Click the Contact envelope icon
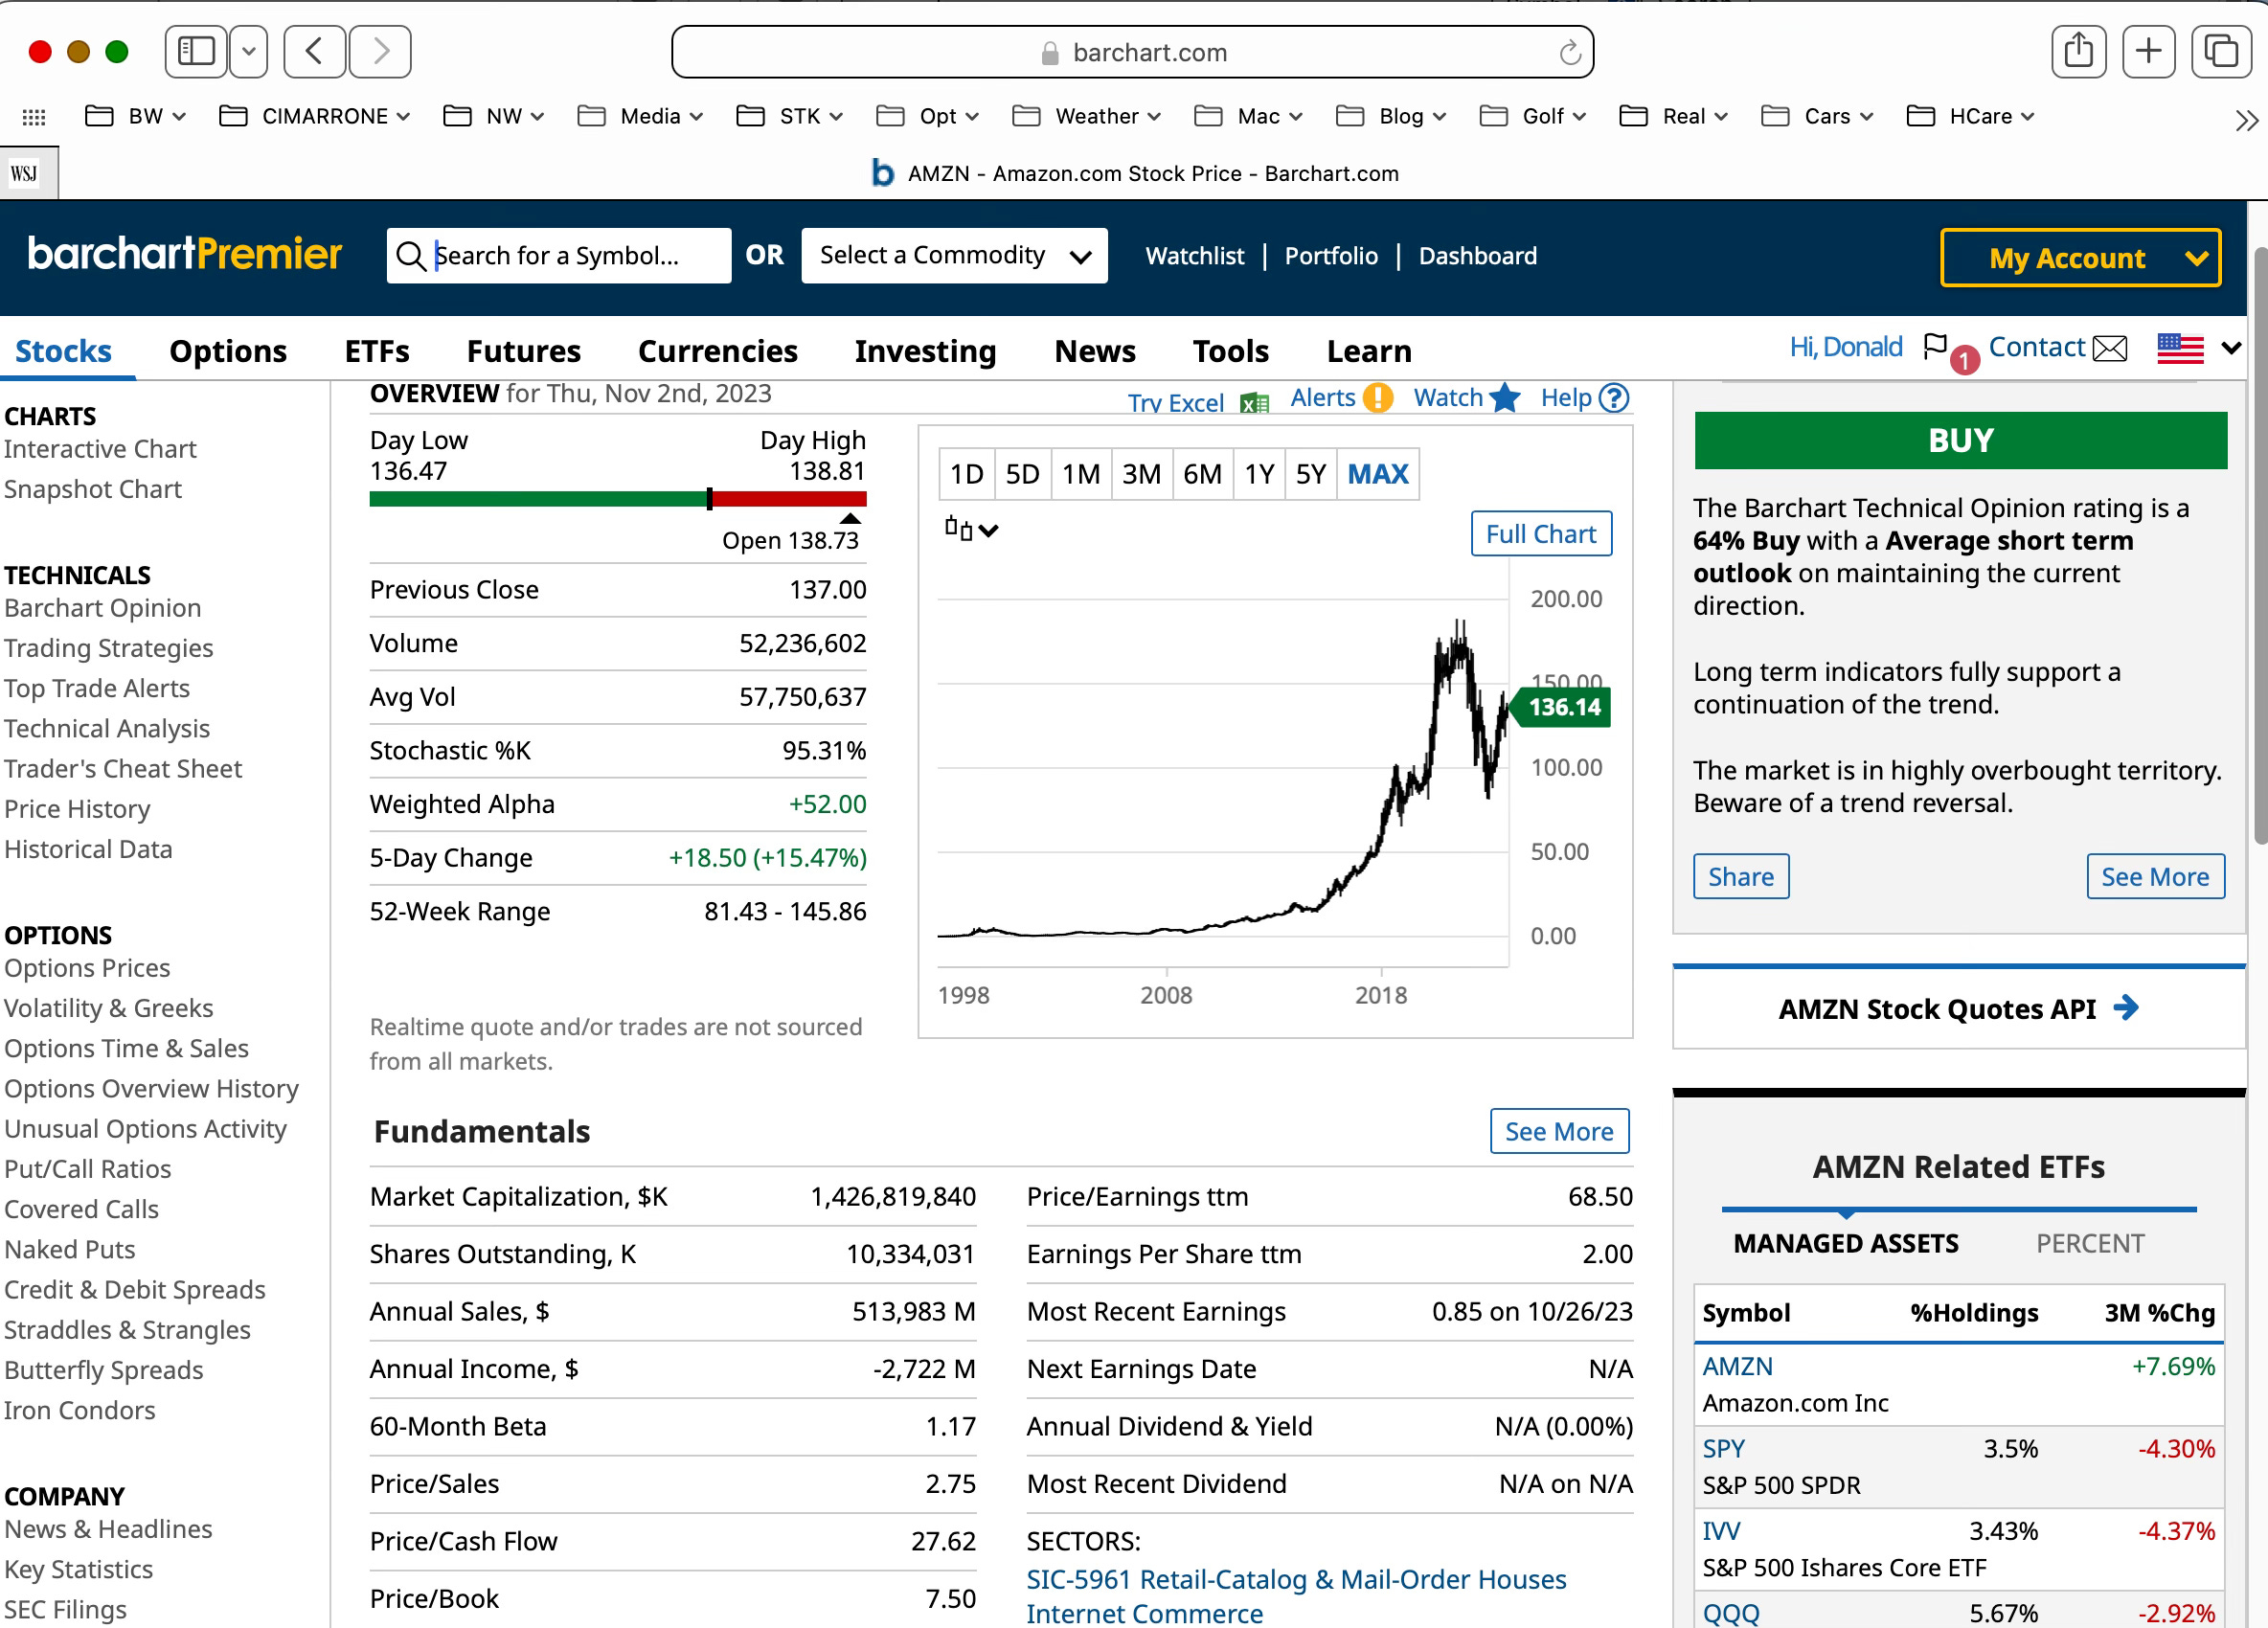Viewport: 2268px width, 1628px height. (2110, 348)
